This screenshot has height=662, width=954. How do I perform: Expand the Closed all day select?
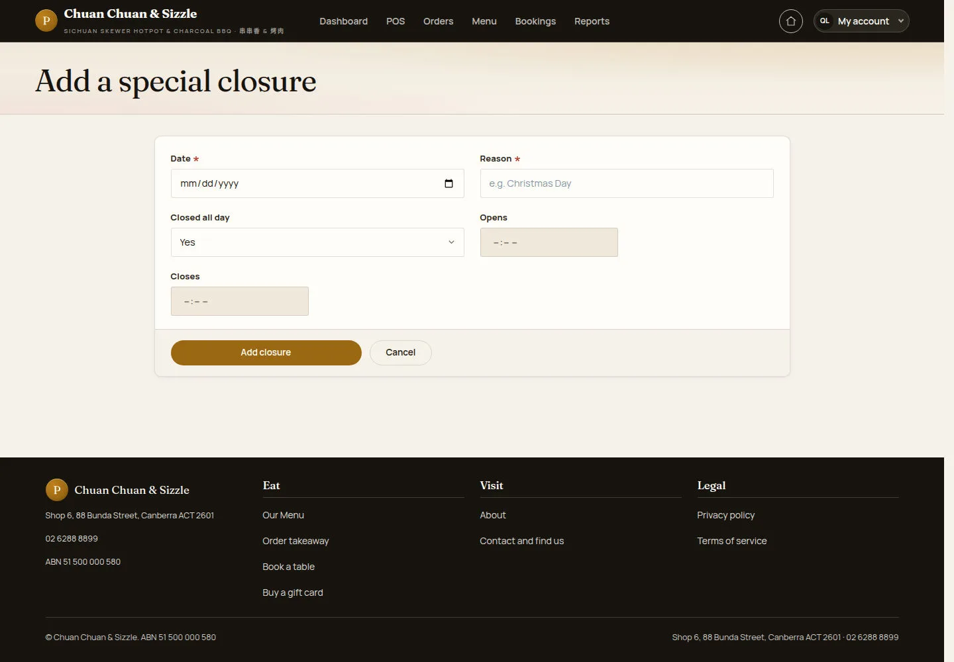317,242
